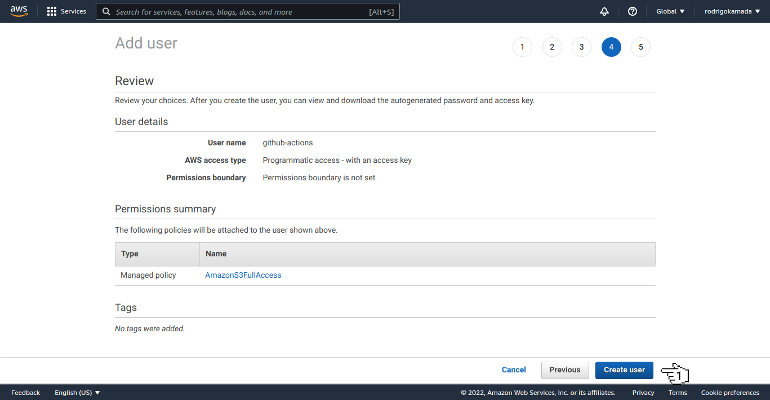Click the Feedback link in the footer
Image resolution: width=770 pixels, height=400 pixels.
(x=25, y=392)
